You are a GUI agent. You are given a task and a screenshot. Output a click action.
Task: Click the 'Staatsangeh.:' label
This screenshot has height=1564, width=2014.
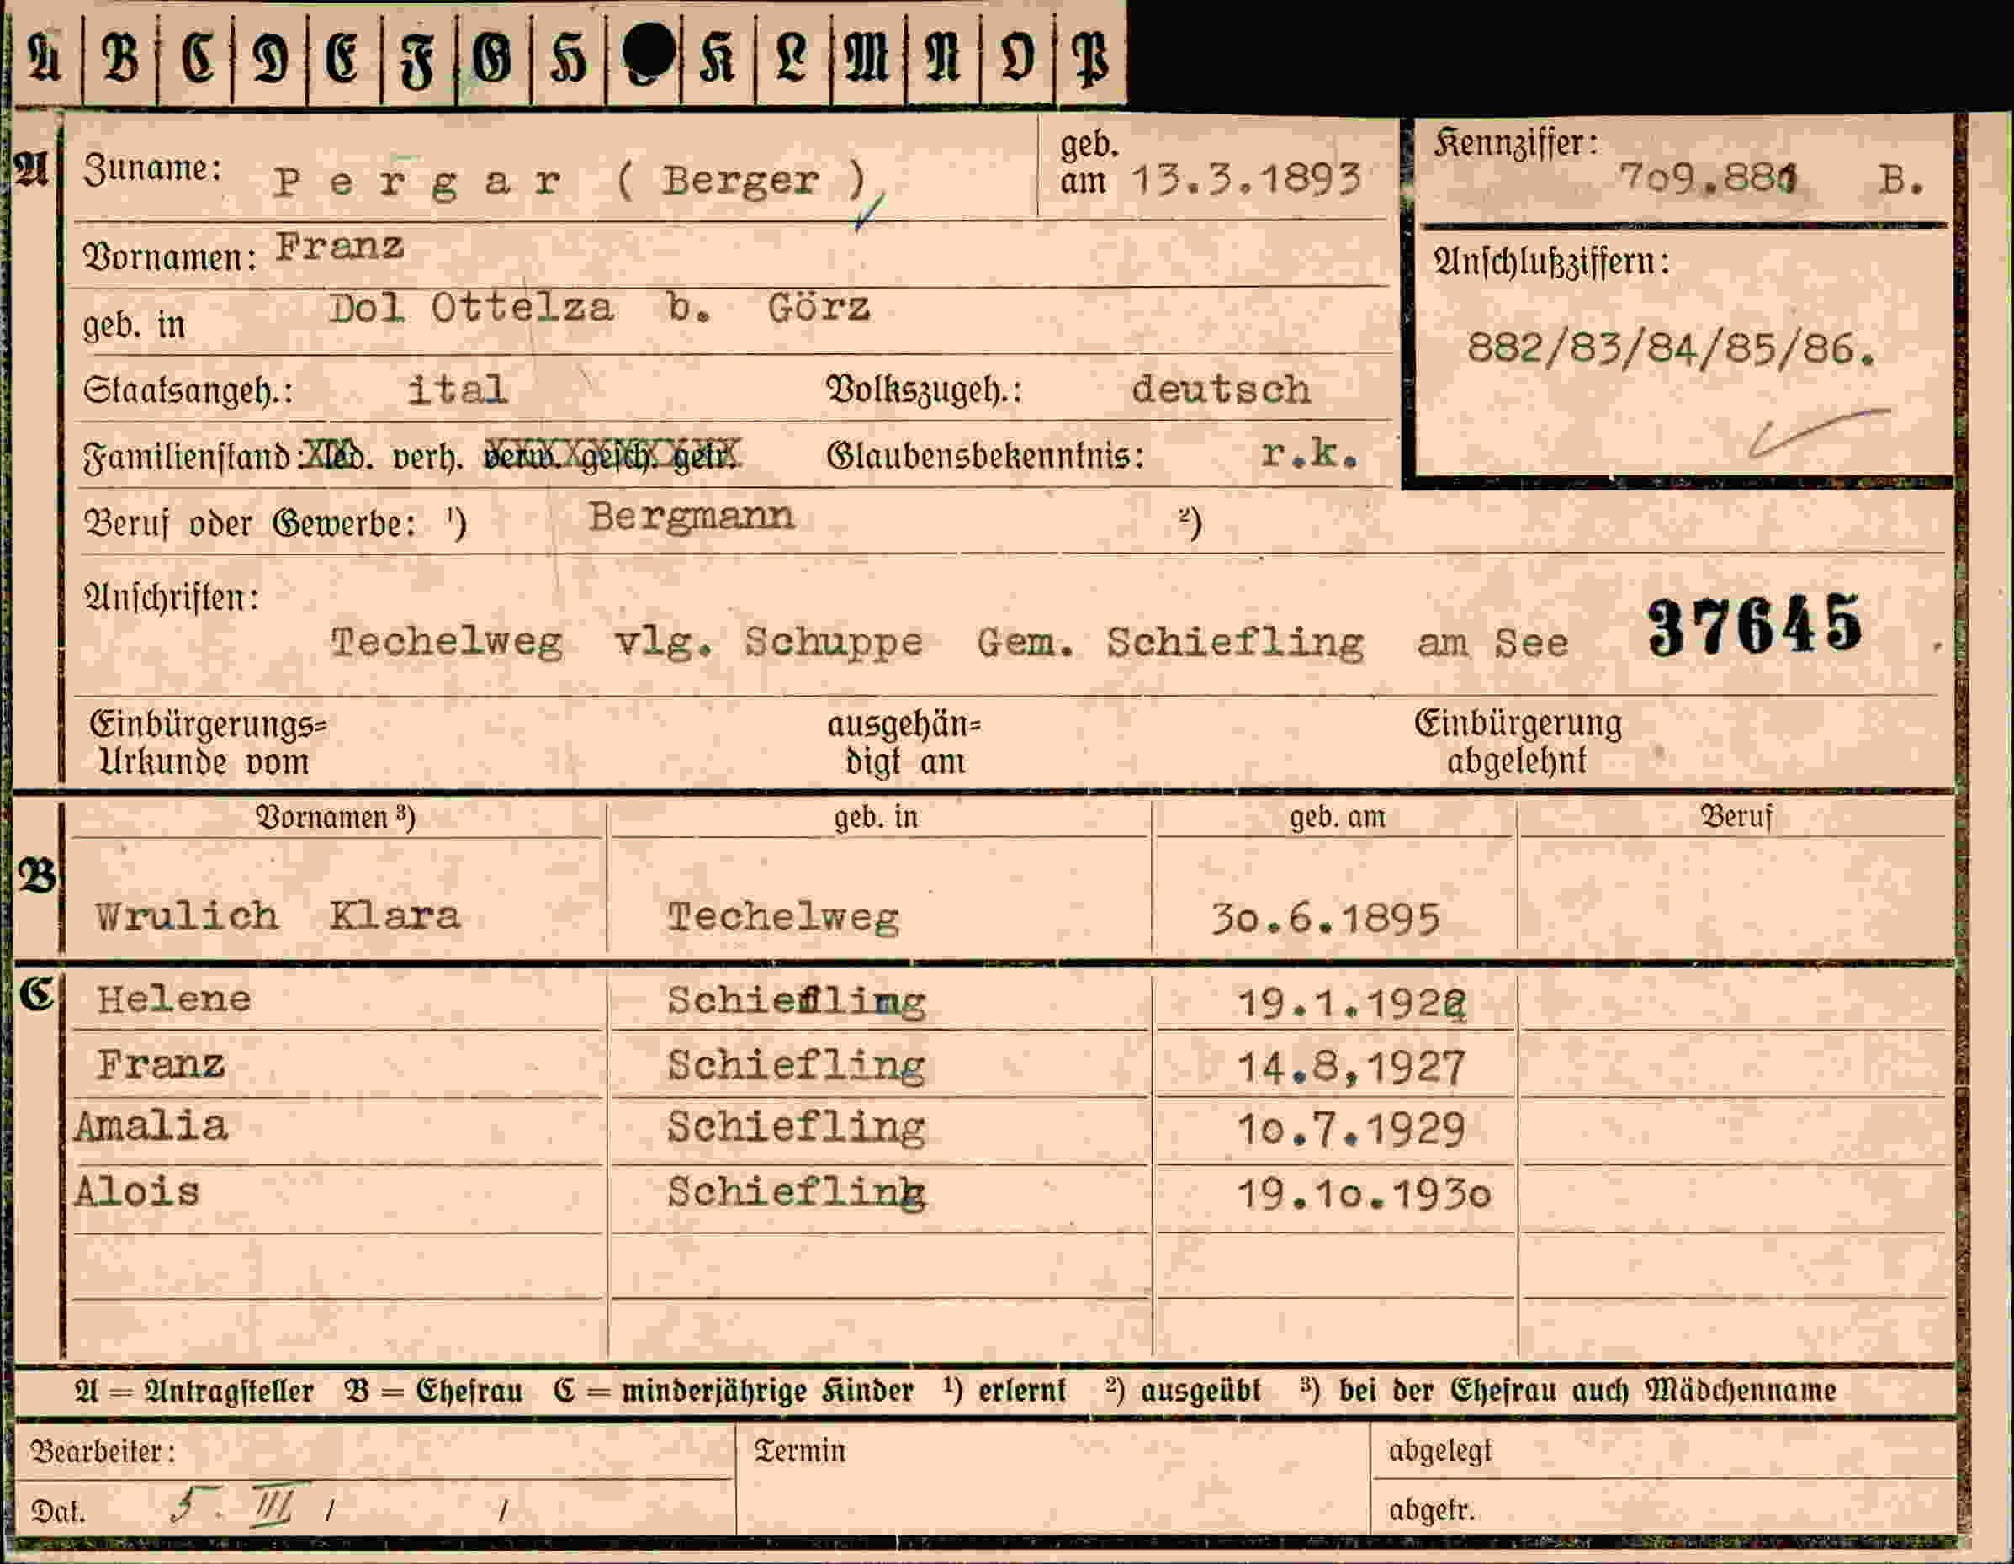click(x=188, y=391)
